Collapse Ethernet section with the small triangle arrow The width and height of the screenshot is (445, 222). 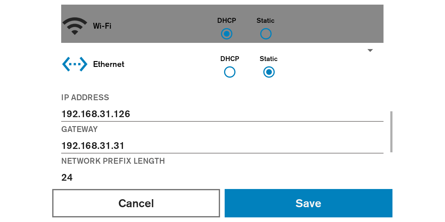(370, 51)
